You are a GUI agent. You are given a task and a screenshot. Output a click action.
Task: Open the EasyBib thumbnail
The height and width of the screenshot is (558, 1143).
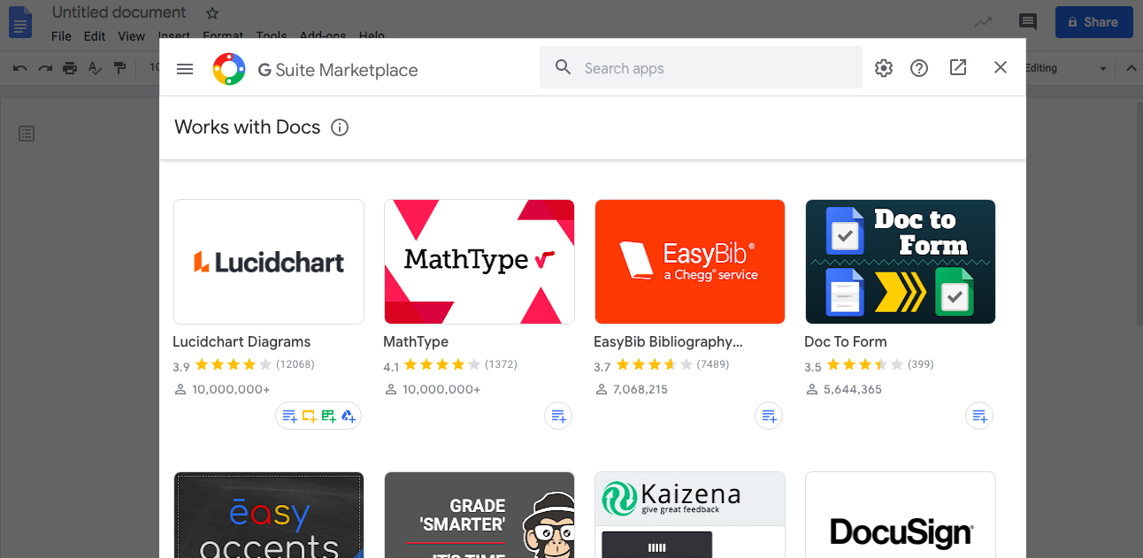point(690,262)
